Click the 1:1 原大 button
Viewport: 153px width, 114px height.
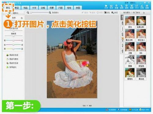point(55,12)
